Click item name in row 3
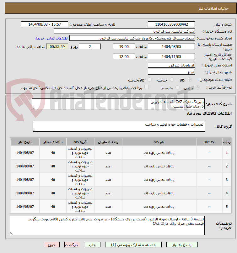The height and width of the screenshot is (253, 237). 159,180
